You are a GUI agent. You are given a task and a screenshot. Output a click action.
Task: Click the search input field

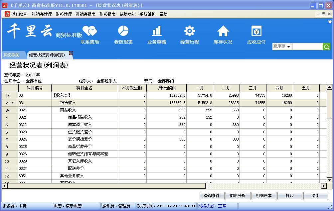click(x=307, y=47)
